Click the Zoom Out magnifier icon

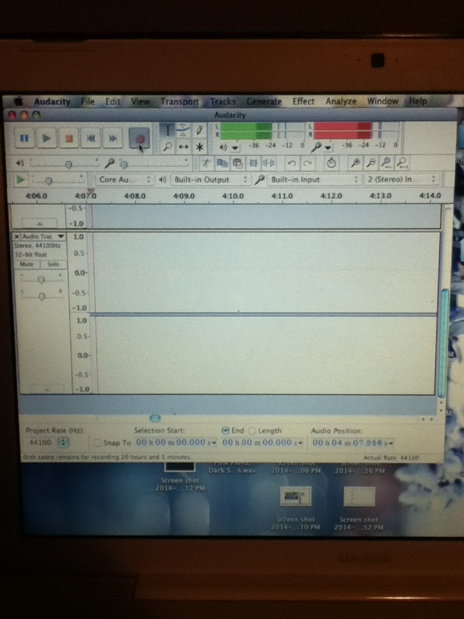[x=371, y=162]
